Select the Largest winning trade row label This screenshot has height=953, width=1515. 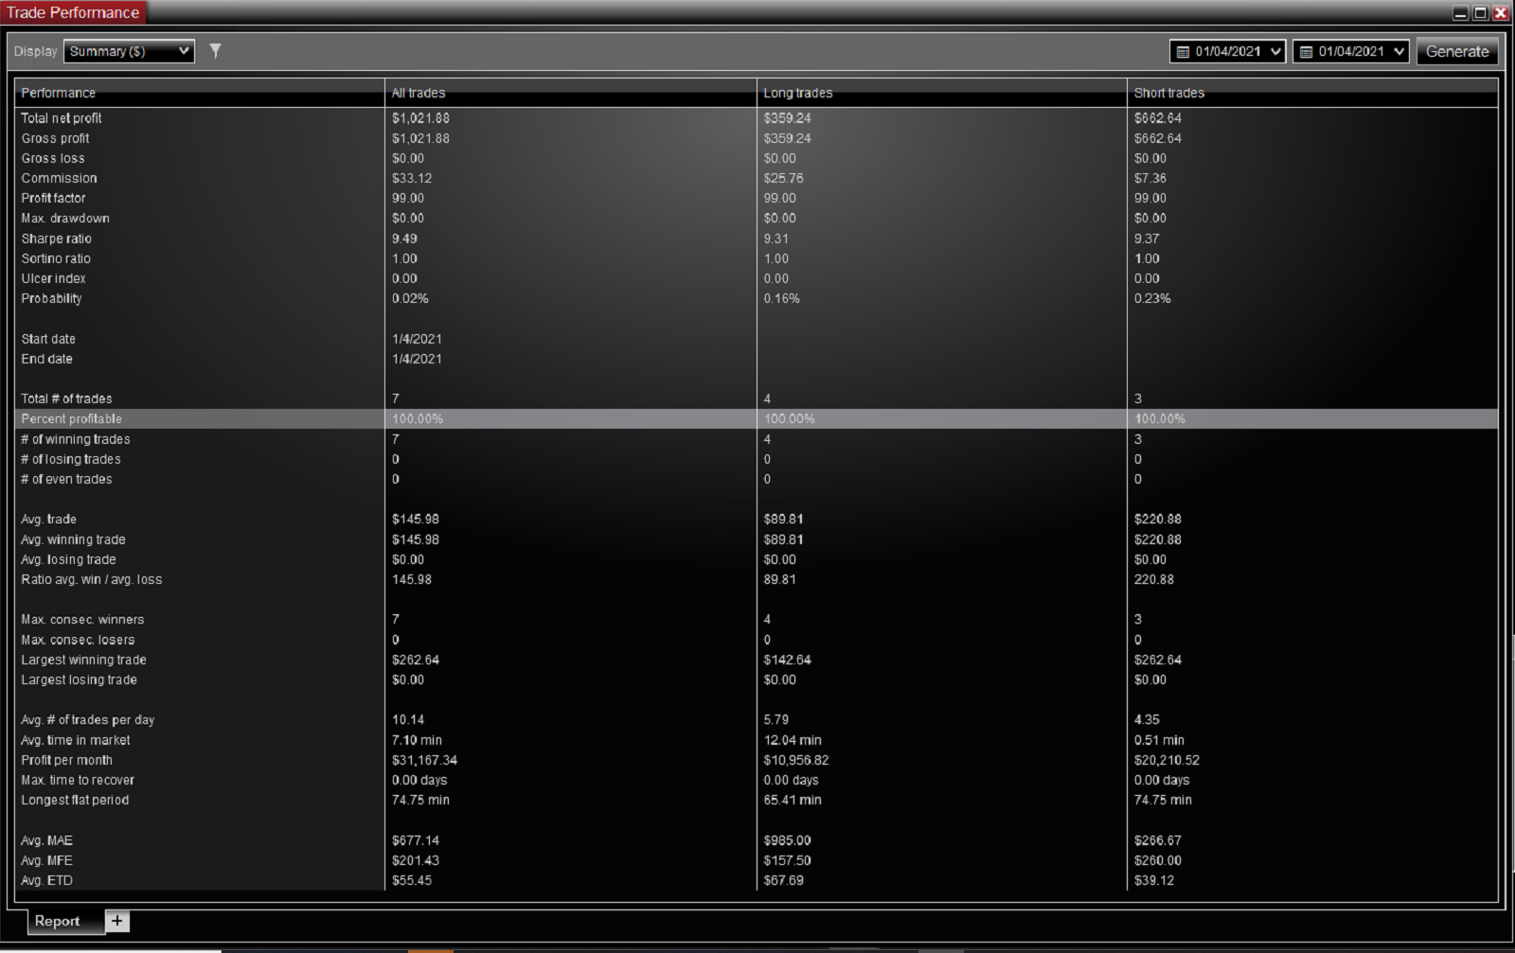click(x=83, y=660)
